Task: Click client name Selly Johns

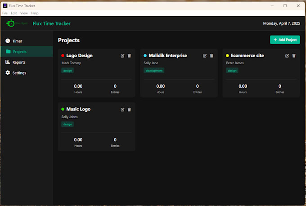Action: (69, 117)
